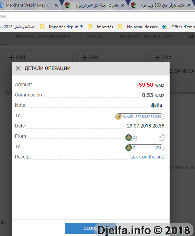Close the Djelfa forums browser tab
Screen dimensions: 195x236
(x=123, y=5)
